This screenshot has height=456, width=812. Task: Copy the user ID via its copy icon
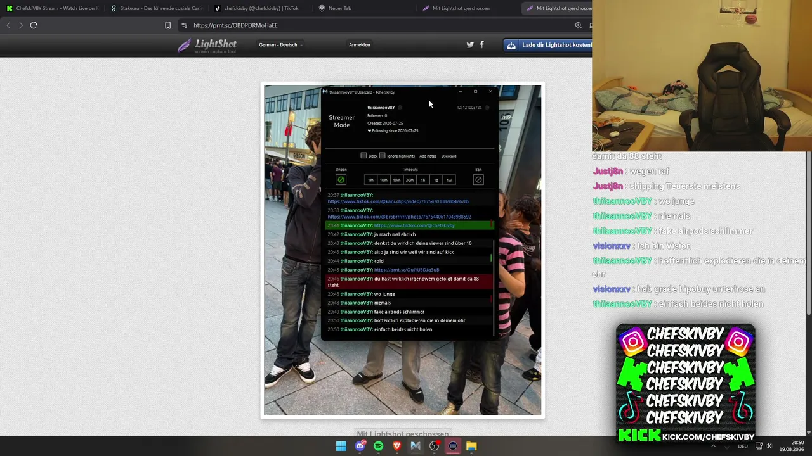point(487,108)
